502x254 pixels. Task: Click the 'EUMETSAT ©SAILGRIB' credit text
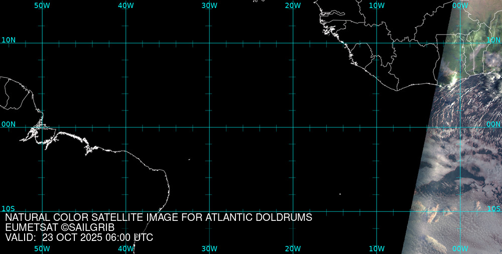60,227
